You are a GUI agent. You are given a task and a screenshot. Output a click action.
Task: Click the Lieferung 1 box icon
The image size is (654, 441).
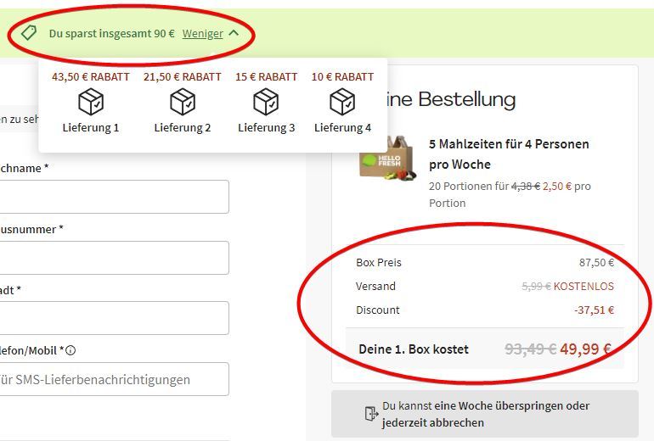tap(91, 103)
